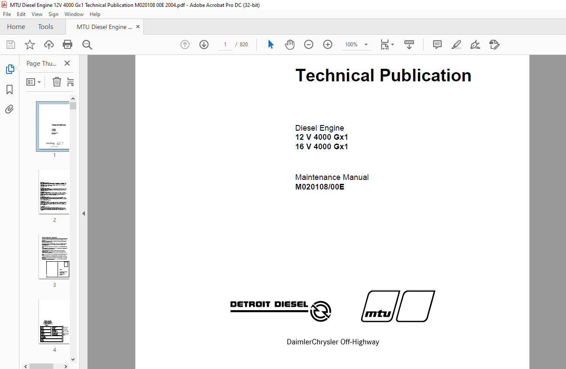Click the 'DaimlerChrysler Off-Highway' text
Viewport: 566px width, 369px height.
pyautogui.click(x=333, y=342)
